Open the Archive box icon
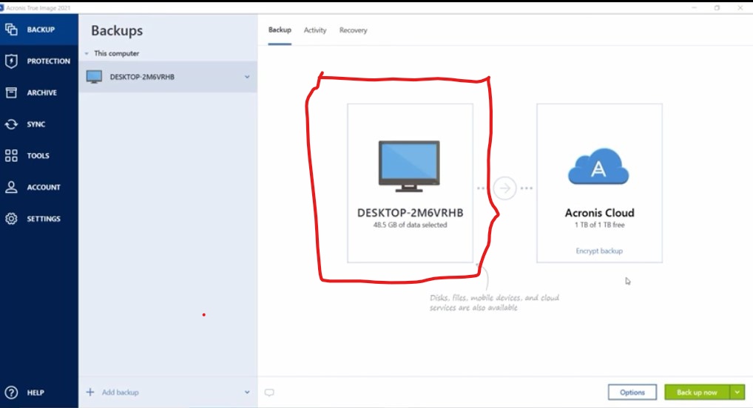The height and width of the screenshot is (408, 753). (11, 92)
